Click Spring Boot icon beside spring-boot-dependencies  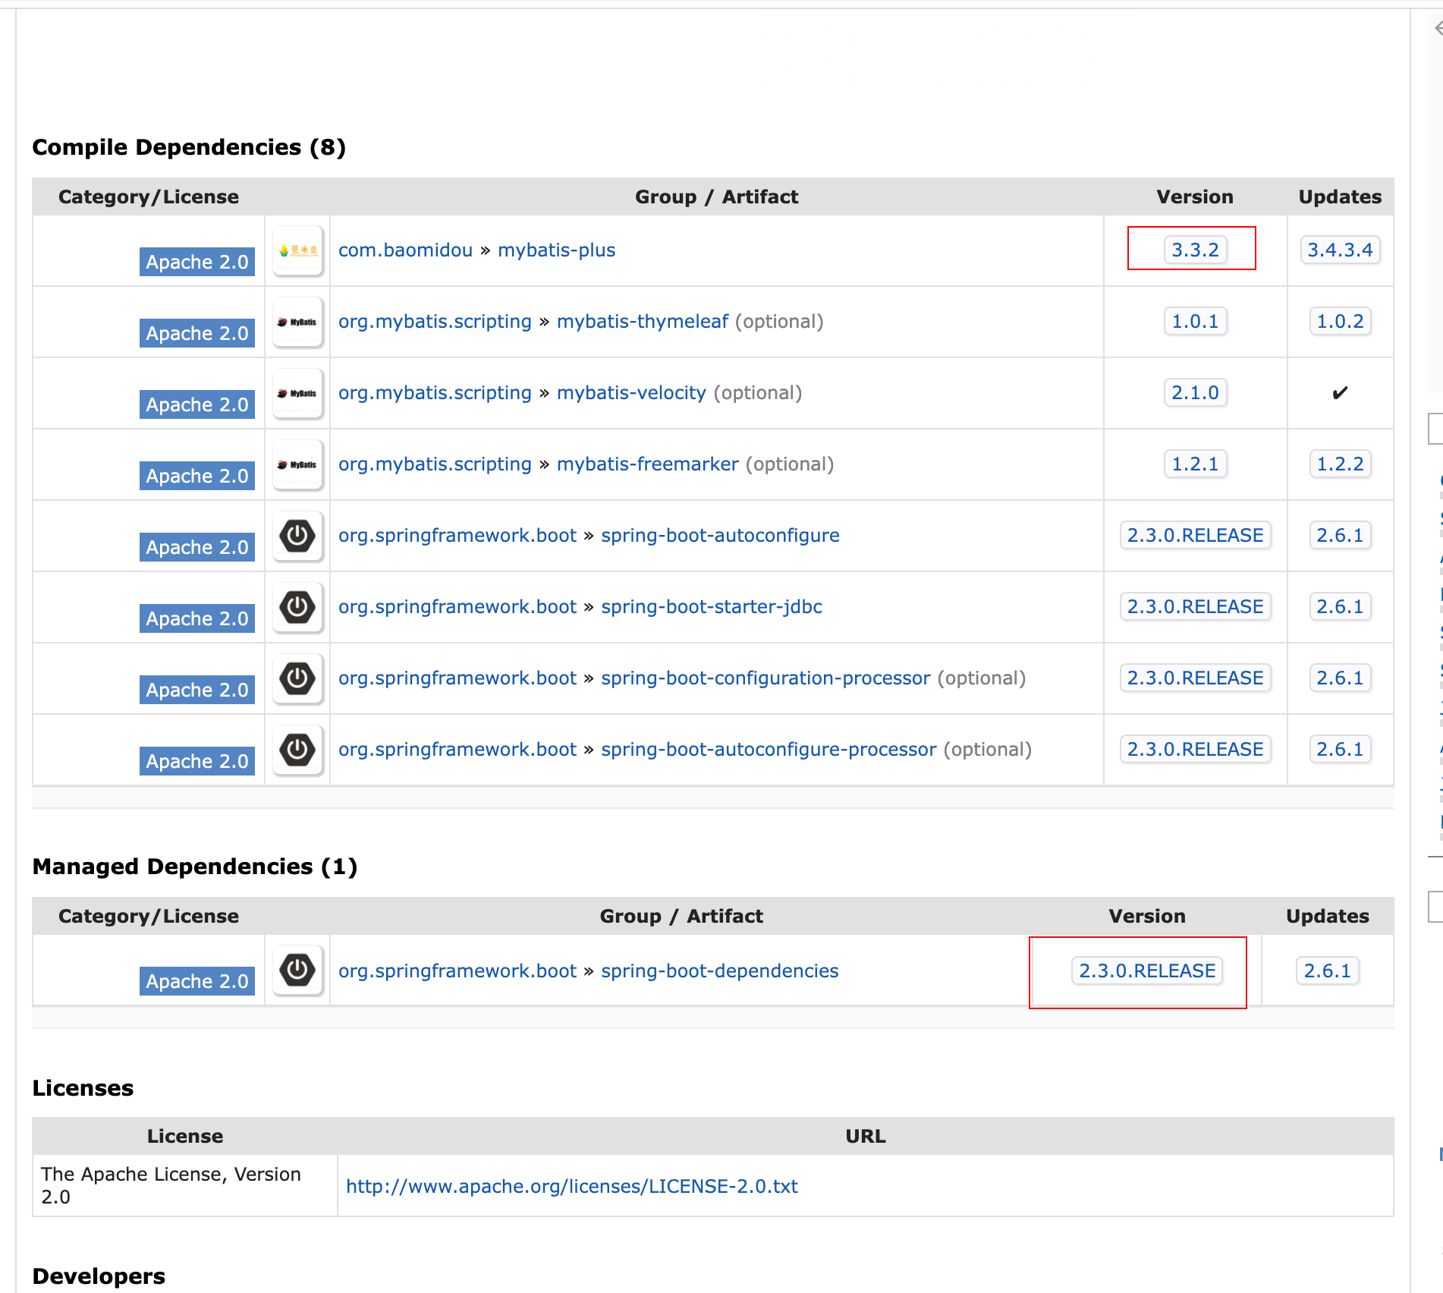(297, 970)
